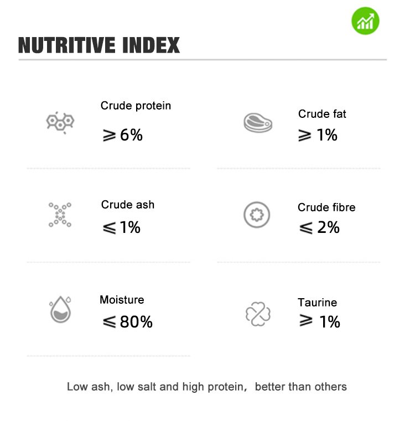Select the Taurine label
Screen dimensions: 415x421
[x=317, y=303]
